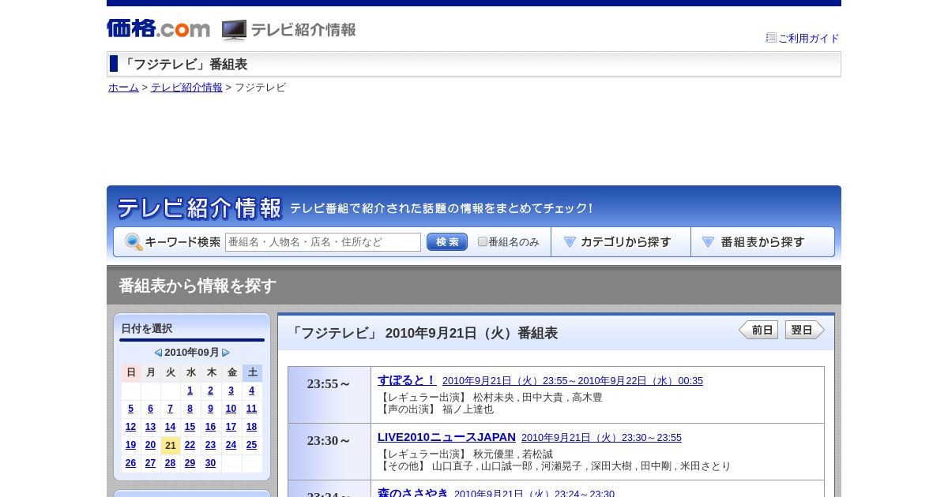Click the TV icon beside テレビ紹介情報
The image size is (948, 497).
pos(234,30)
